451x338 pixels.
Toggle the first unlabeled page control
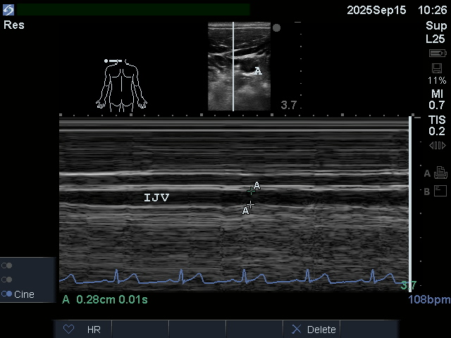pos(6,265)
